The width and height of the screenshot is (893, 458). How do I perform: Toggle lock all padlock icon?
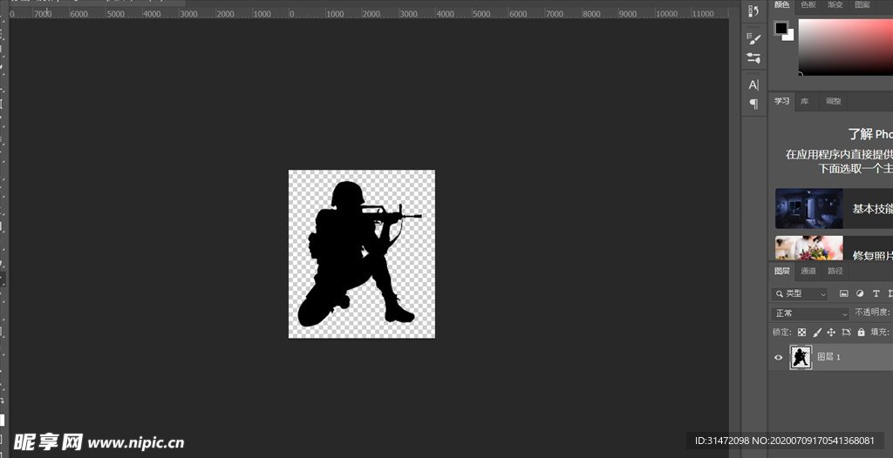[x=862, y=333]
